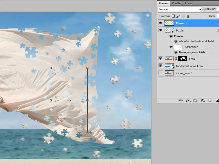219x164 pixels.
Task: Select the Smartfilter mask thumbnail
Action: [x=178, y=47]
